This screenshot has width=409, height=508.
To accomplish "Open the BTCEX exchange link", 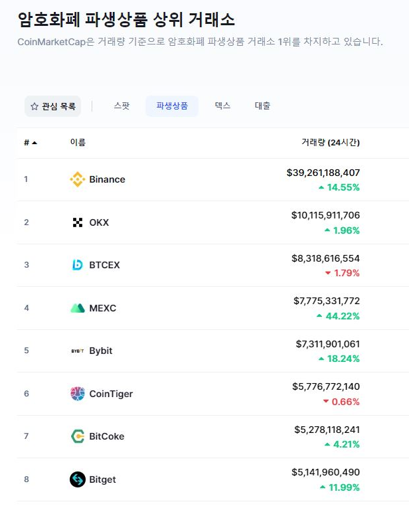I will tap(105, 265).
